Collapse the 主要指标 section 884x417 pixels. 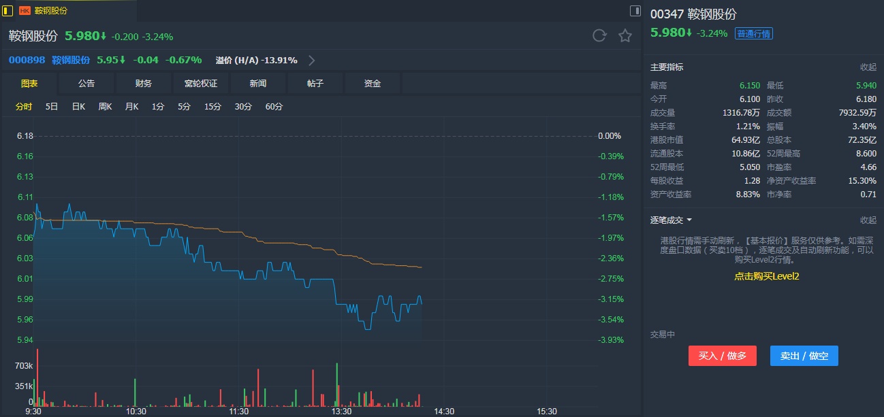[x=868, y=67]
